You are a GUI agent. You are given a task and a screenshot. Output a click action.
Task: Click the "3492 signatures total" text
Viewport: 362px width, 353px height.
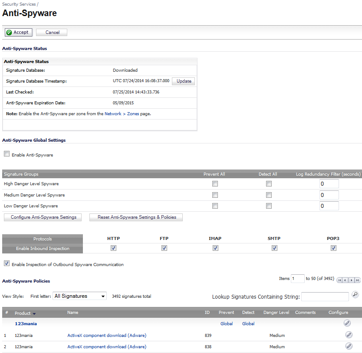(x=132, y=296)
